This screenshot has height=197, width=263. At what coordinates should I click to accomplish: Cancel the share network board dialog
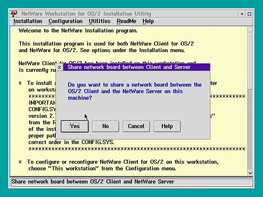click(136, 126)
